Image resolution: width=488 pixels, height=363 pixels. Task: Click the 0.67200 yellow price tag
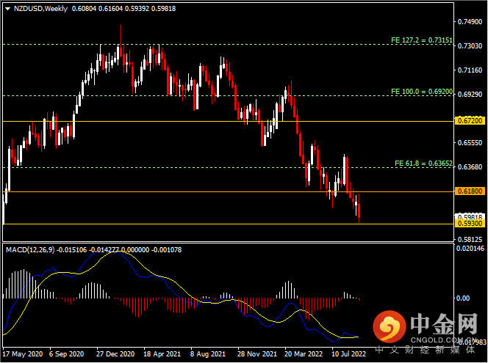pos(470,120)
